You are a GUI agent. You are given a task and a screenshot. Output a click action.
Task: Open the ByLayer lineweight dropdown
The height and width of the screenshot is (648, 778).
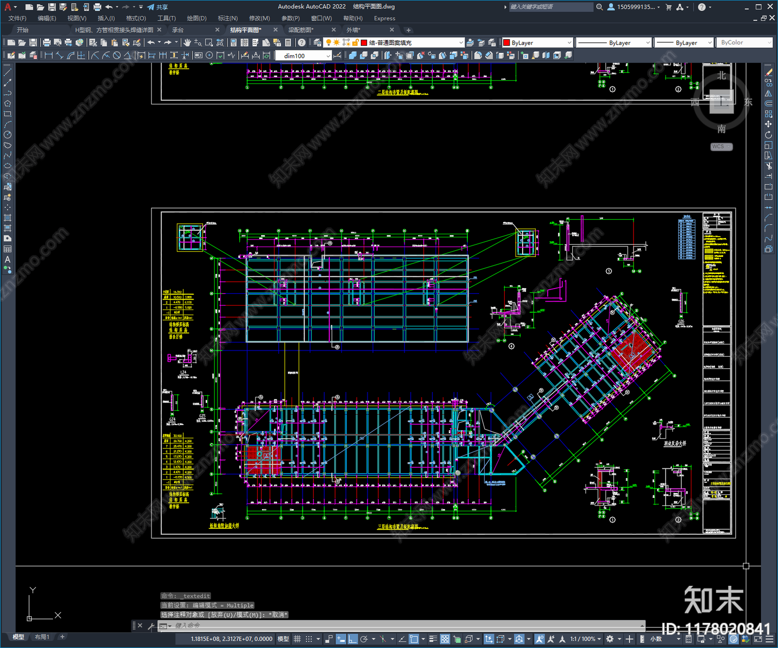pos(684,43)
